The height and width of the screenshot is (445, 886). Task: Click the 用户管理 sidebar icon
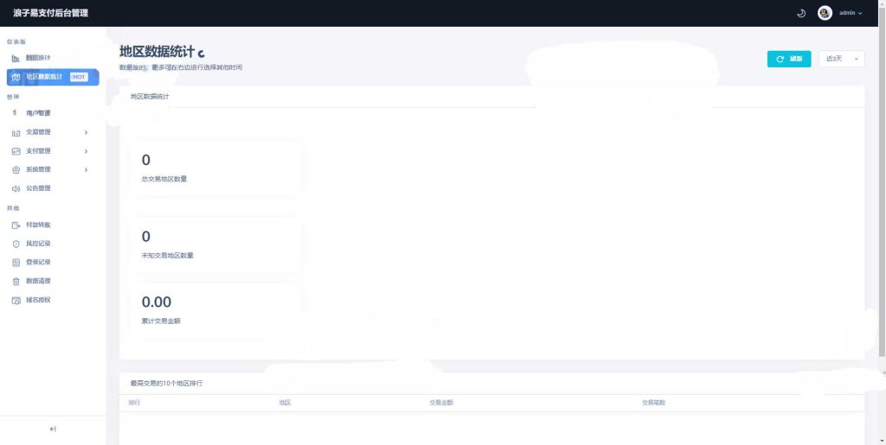tap(16, 113)
